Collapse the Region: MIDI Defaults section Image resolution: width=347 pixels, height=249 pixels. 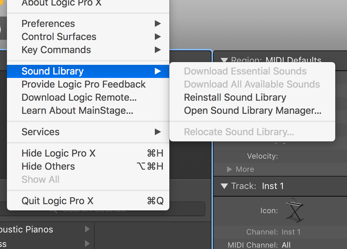click(x=224, y=60)
